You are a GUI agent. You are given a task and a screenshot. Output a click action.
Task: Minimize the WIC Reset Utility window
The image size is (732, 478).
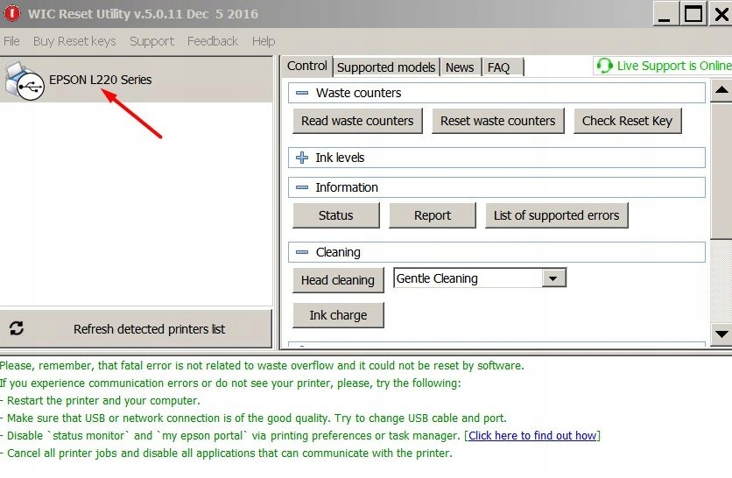pyautogui.click(x=665, y=15)
